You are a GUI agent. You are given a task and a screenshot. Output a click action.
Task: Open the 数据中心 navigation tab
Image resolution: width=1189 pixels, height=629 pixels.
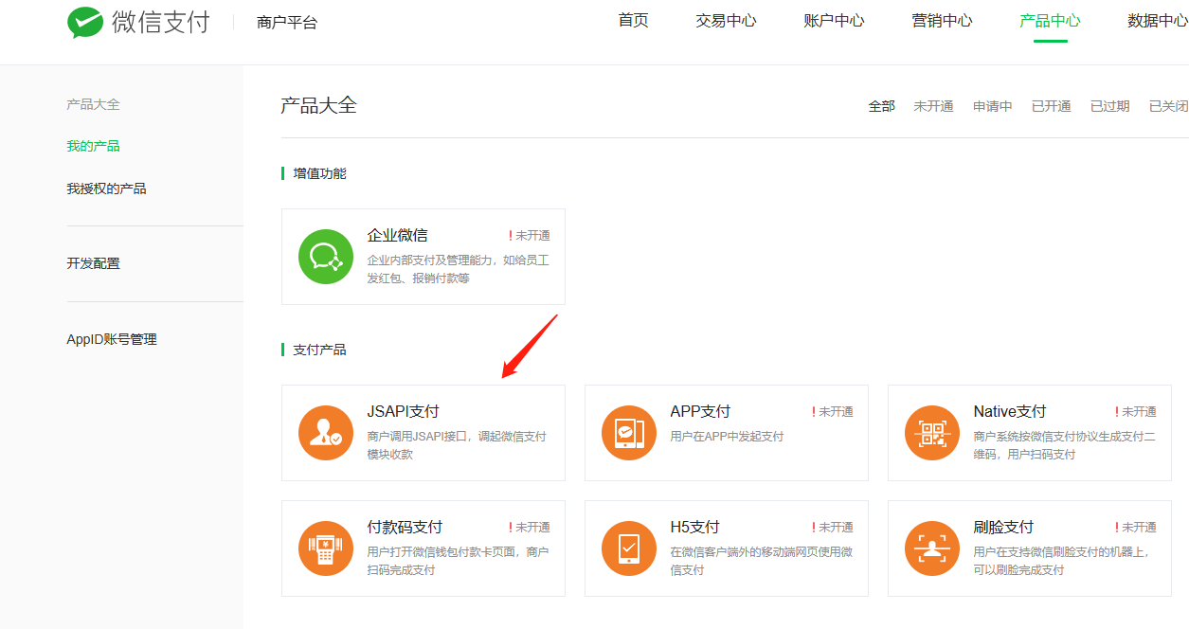click(1158, 21)
